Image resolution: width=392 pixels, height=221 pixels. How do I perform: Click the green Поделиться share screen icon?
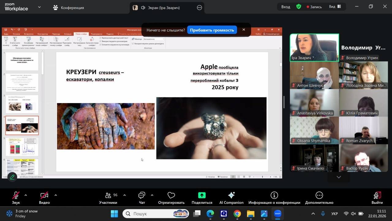point(202,196)
